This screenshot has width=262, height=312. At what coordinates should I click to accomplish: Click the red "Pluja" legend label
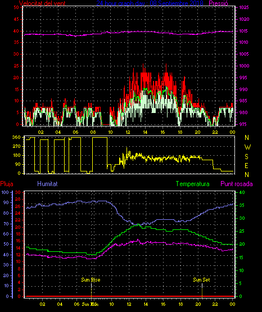point(7,184)
